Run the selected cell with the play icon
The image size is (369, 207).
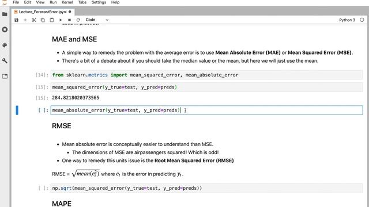(x=61, y=20)
